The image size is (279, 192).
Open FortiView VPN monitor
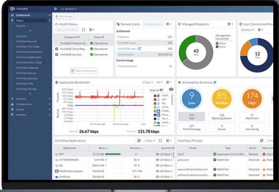coord(24,84)
